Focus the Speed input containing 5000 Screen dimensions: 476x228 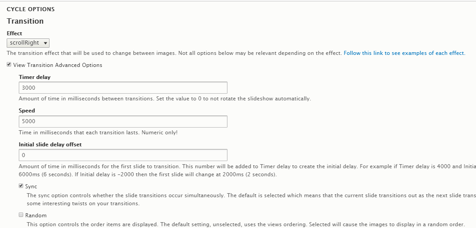click(123, 121)
